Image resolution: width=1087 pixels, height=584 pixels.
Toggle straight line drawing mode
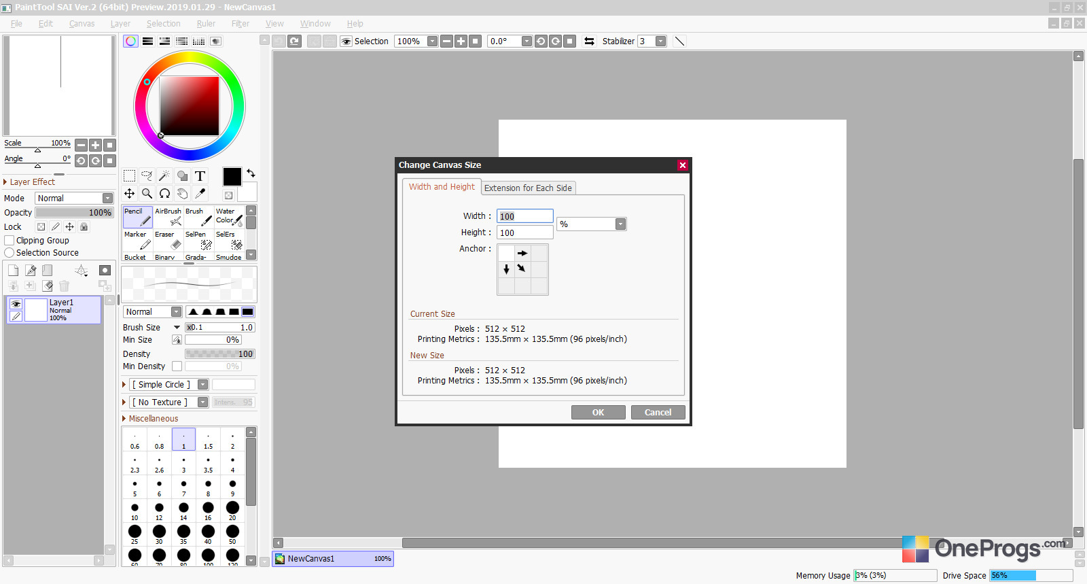pyautogui.click(x=679, y=41)
